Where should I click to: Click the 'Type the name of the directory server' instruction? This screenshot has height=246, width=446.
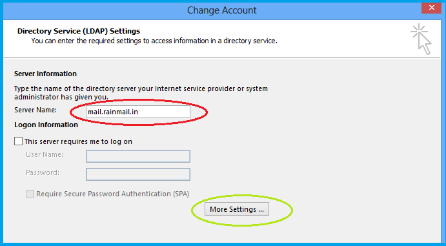(x=141, y=93)
